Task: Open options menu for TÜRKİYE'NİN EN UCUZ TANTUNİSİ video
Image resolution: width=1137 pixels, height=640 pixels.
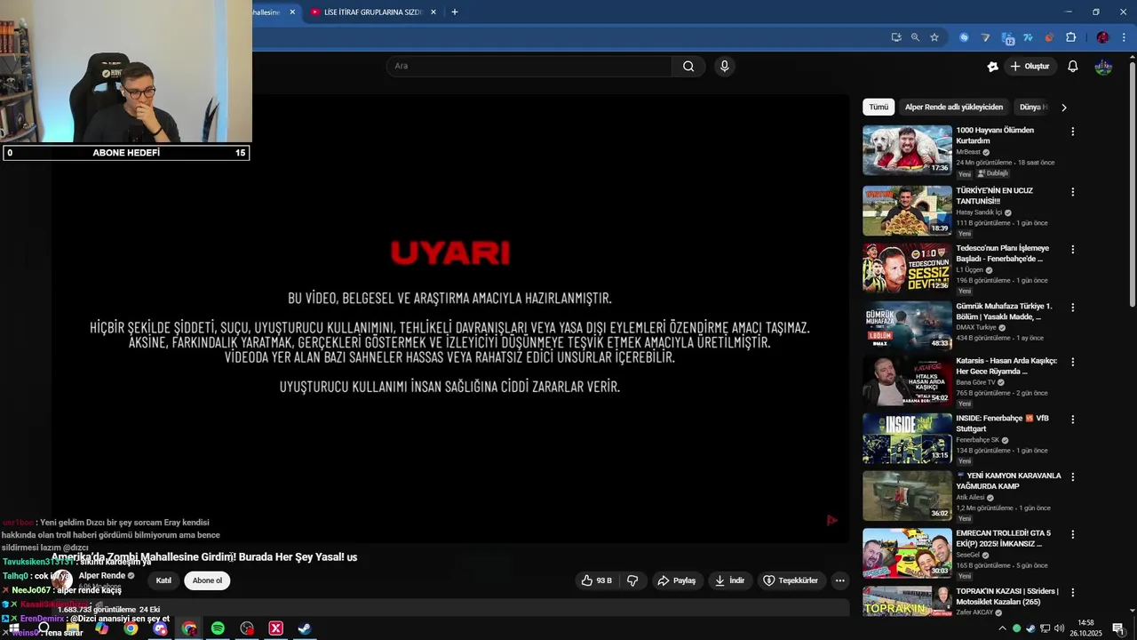Action: [x=1072, y=192]
